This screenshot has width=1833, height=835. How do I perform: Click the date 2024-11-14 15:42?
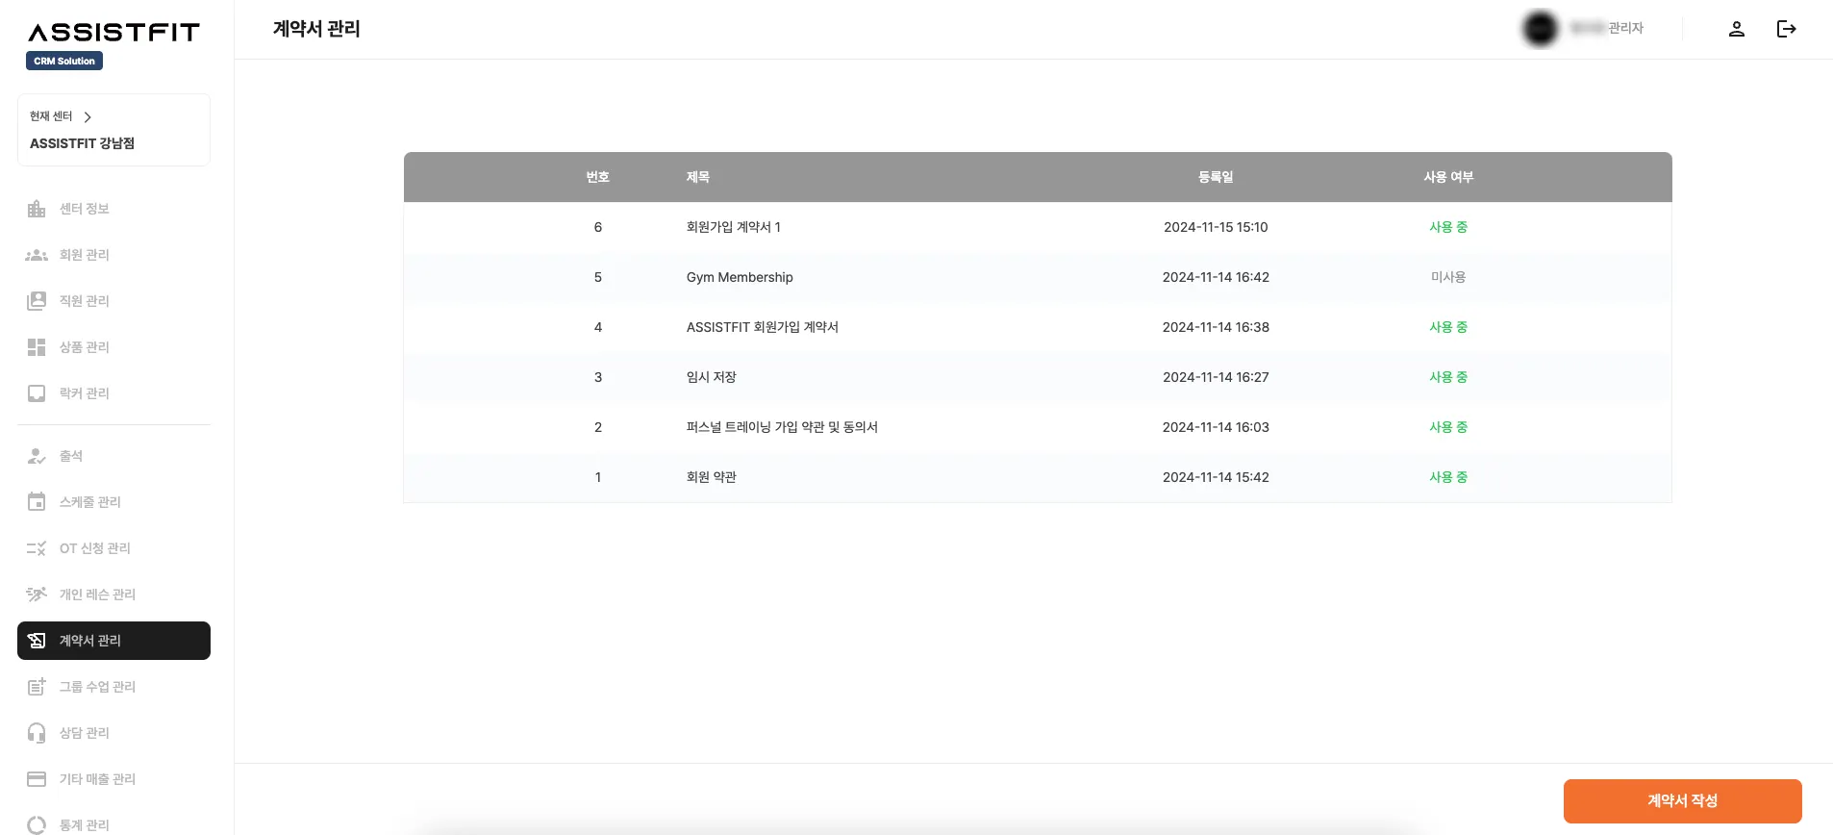click(x=1216, y=477)
